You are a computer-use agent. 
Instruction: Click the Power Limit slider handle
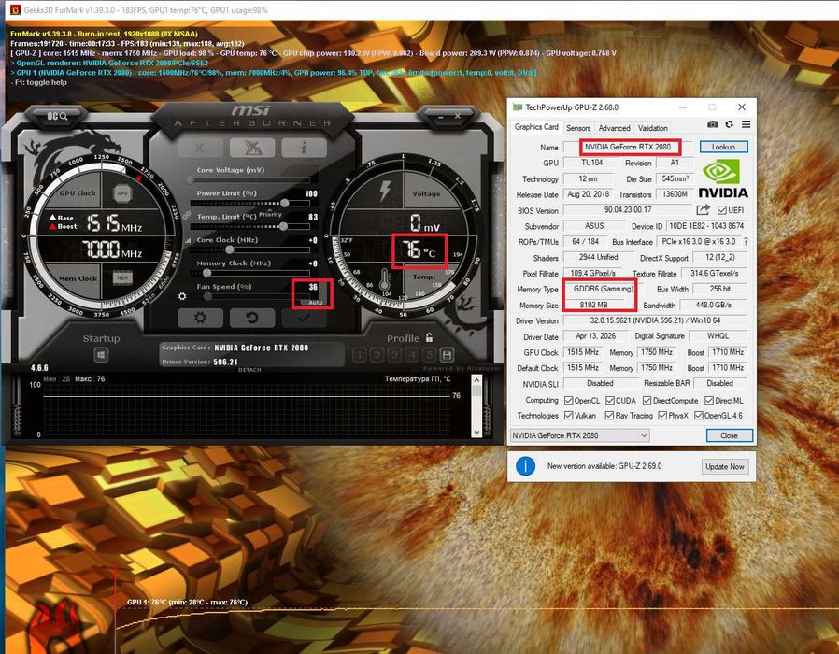click(x=285, y=203)
